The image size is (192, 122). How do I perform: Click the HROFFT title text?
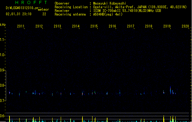click(31, 2)
